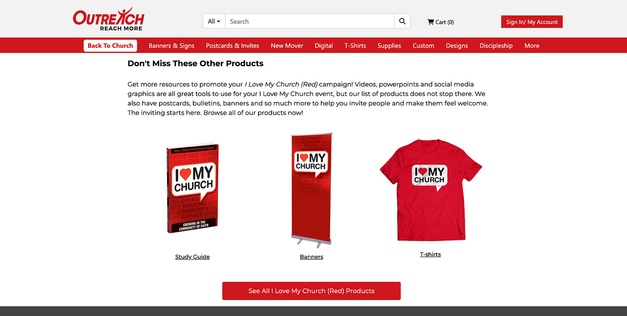
Task: Click the magnifying glass search icon
Action: [402, 21]
